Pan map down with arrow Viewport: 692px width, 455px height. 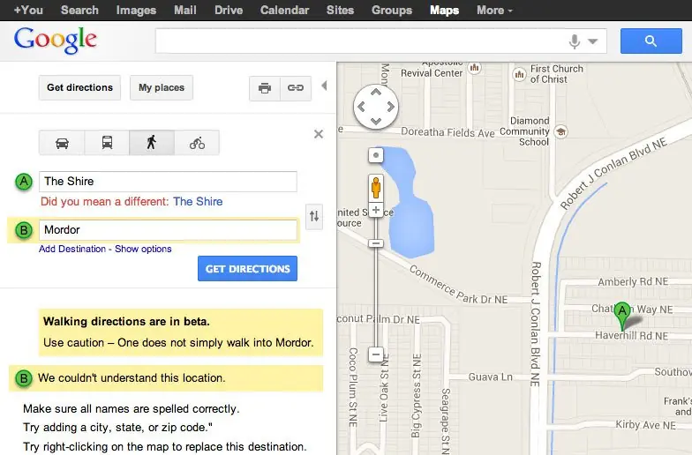point(376,122)
